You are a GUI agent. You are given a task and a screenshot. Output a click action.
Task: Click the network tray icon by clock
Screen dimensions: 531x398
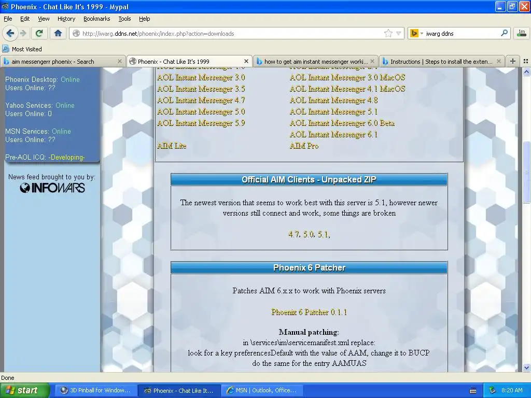click(x=492, y=390)
